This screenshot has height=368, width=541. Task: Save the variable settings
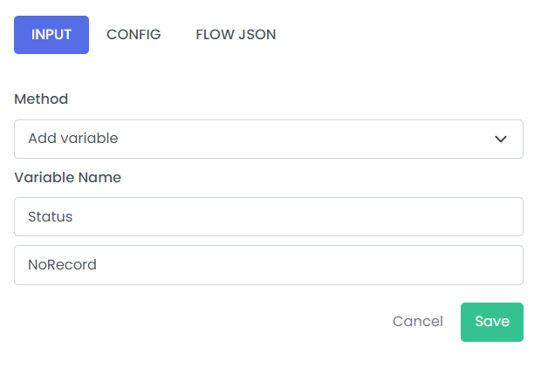pyautogui.click(x=492, y=322)
